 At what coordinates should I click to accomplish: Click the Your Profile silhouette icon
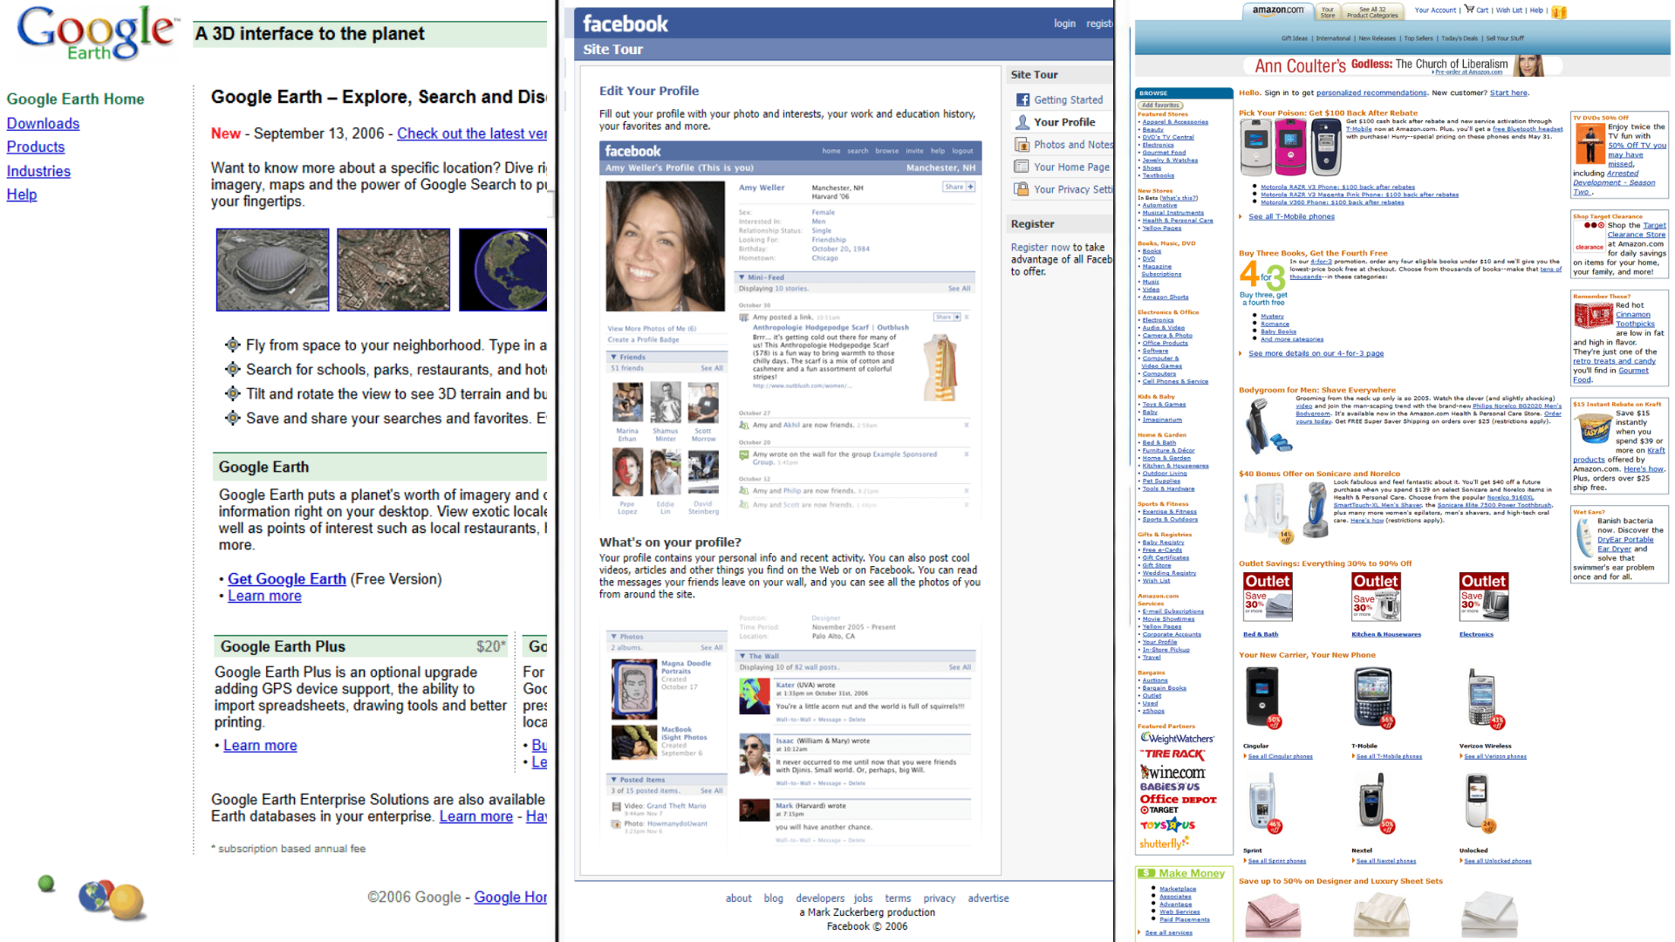tap(1022, 122)
